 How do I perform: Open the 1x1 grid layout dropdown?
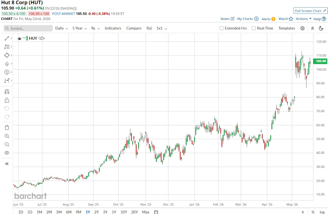pos(162,28)
